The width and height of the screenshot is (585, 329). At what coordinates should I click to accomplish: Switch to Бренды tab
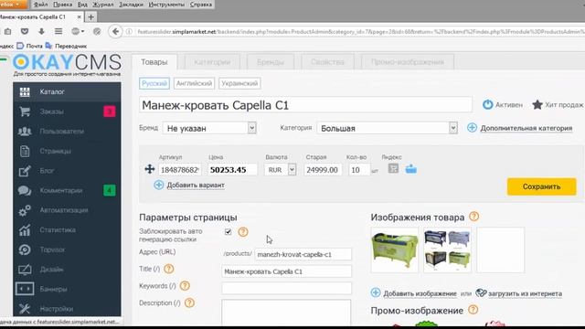pos(271,62)
